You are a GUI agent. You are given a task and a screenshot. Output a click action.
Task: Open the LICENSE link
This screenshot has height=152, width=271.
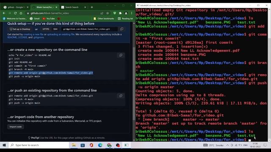[22, 37]
